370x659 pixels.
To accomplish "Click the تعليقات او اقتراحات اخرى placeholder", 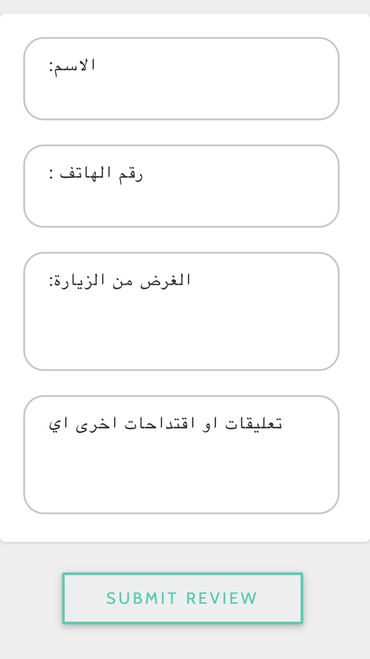I will tap(165, 423).
